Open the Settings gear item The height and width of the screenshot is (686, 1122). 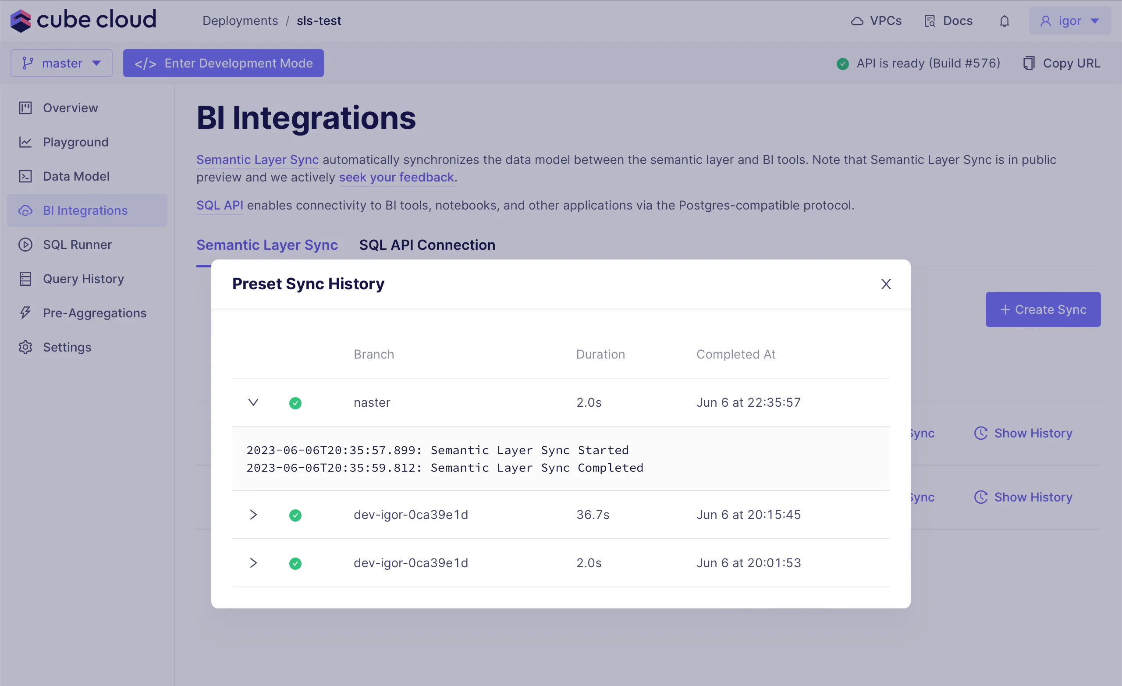point(67,347)
